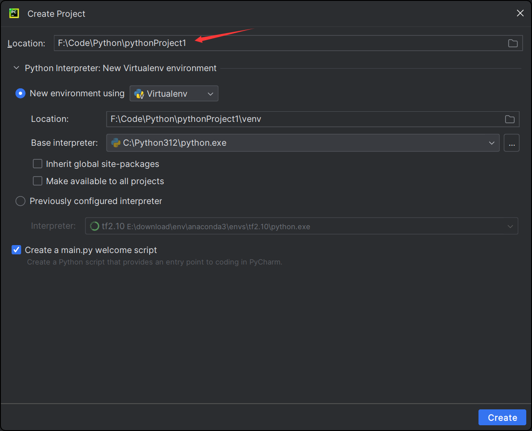Select "Previously configured interpreter" option
The image size is (532, 431).
click(x=20, y=201)
